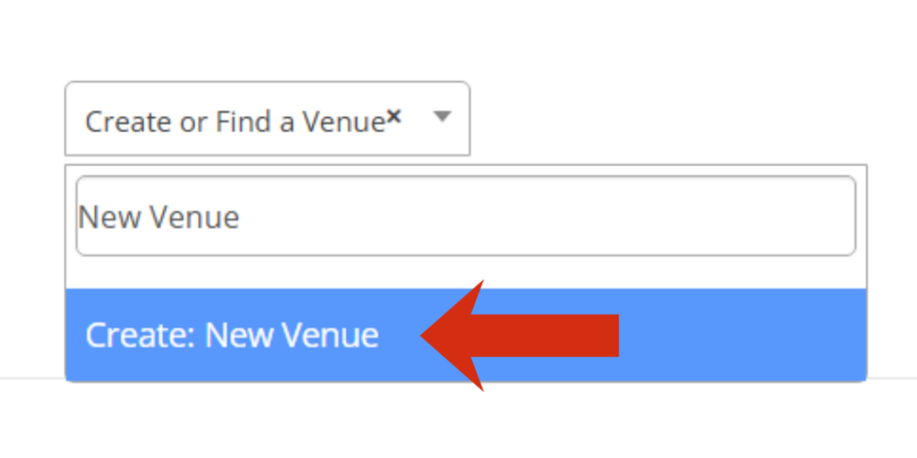Image resolution: width=917 pixels, height=458 pixels.
Task: Place the cursor after the New Venue text
Action: click(x=242, y=216)
